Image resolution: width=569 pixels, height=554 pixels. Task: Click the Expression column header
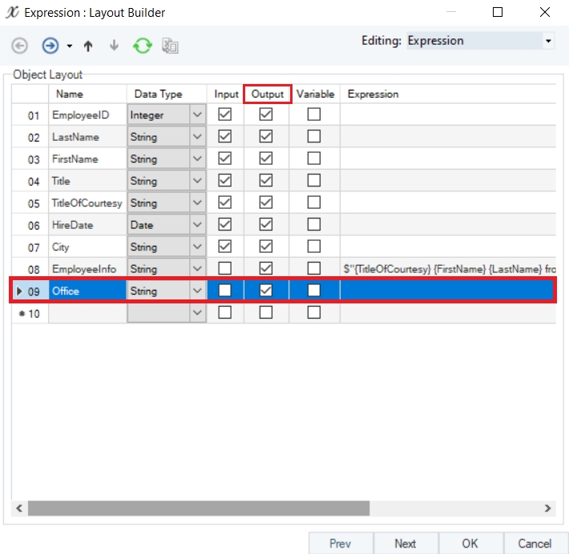point(373,94)
